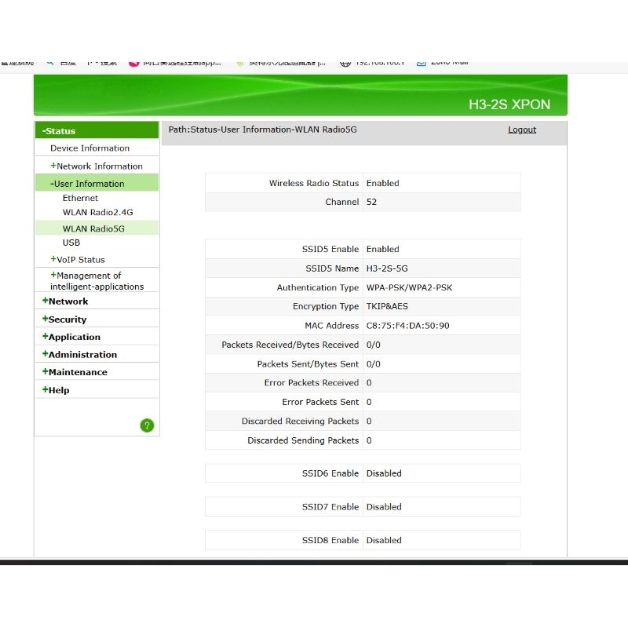Screen dimensions: 628x628
Task: Open the Device Information page
Action: pyautogui.click(x=89, y=148)
